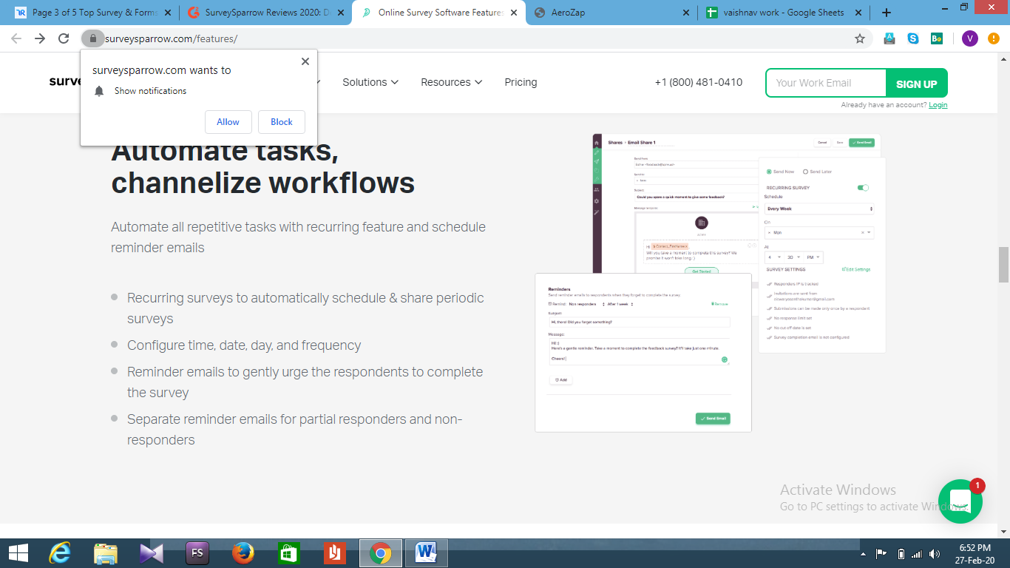
Task: Block notifications from surveysparrow.com
Action: (282, 122)
